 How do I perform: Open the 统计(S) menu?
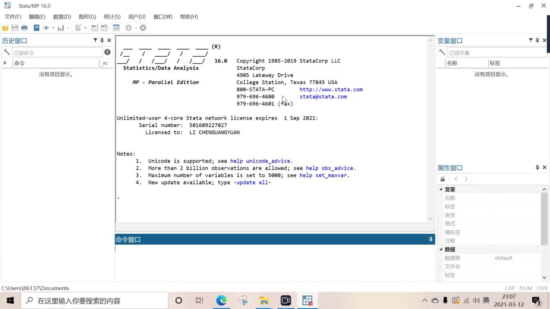(112, 16)
